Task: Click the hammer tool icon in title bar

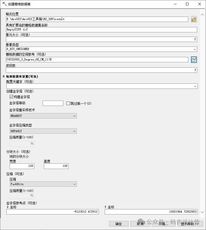Action: click(x=4, y=4)
